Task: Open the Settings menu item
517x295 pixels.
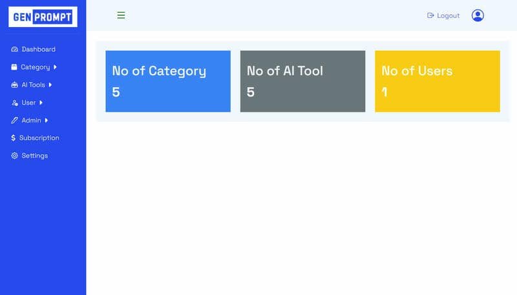Action: [29, 156]
